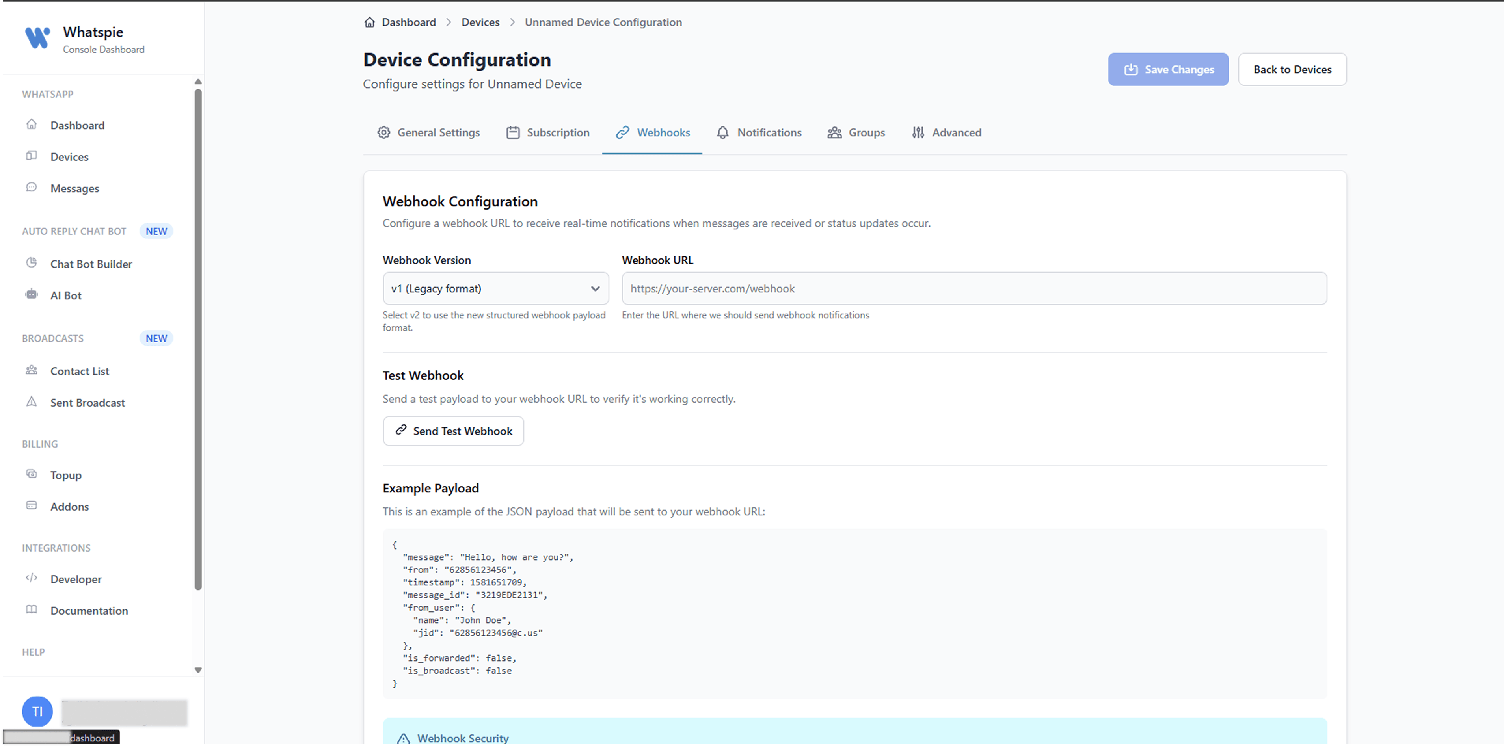
Task: Click the Chat Bot Builder icon
Action: pyautogui.click(x=32, y=263)
